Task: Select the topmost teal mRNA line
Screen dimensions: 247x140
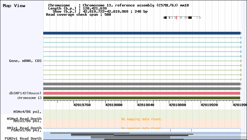Action: 142,38
